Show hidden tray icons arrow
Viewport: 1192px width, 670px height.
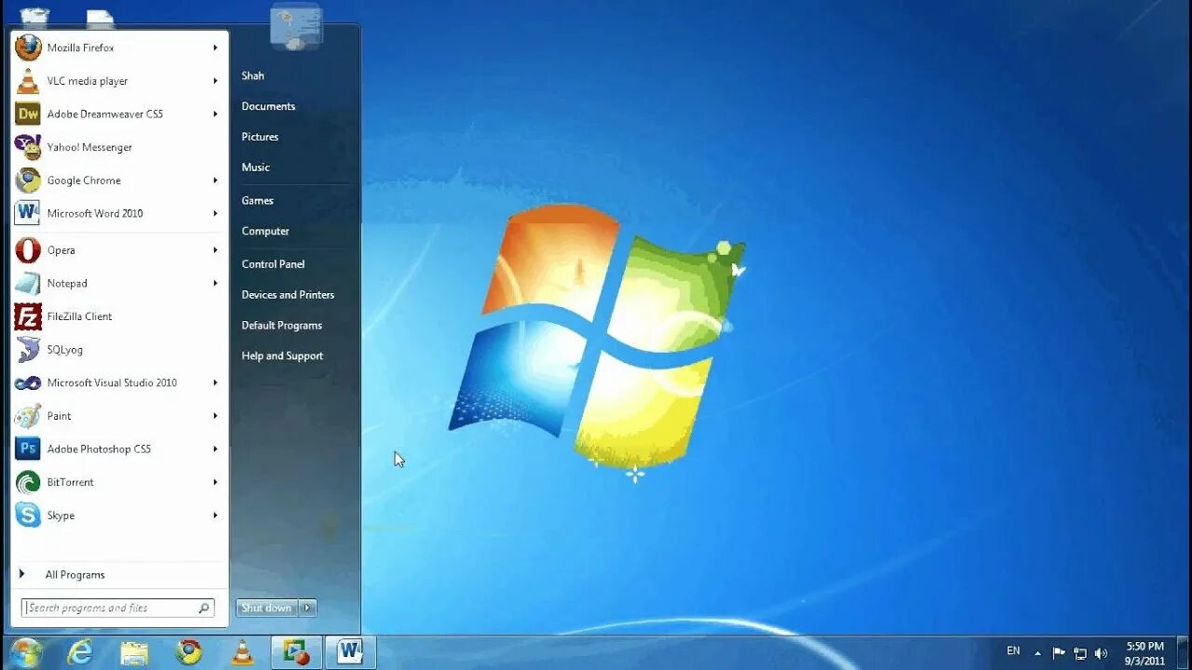(x=1037, y=653)
